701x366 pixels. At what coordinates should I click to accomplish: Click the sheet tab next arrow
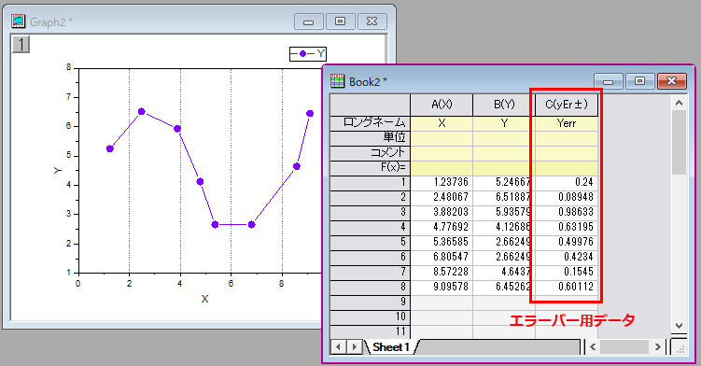(354, 346)
